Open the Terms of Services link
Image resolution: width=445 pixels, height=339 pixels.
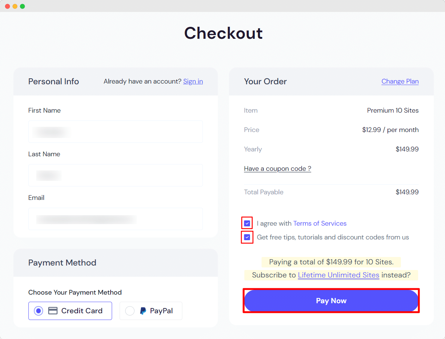(320, 223)
